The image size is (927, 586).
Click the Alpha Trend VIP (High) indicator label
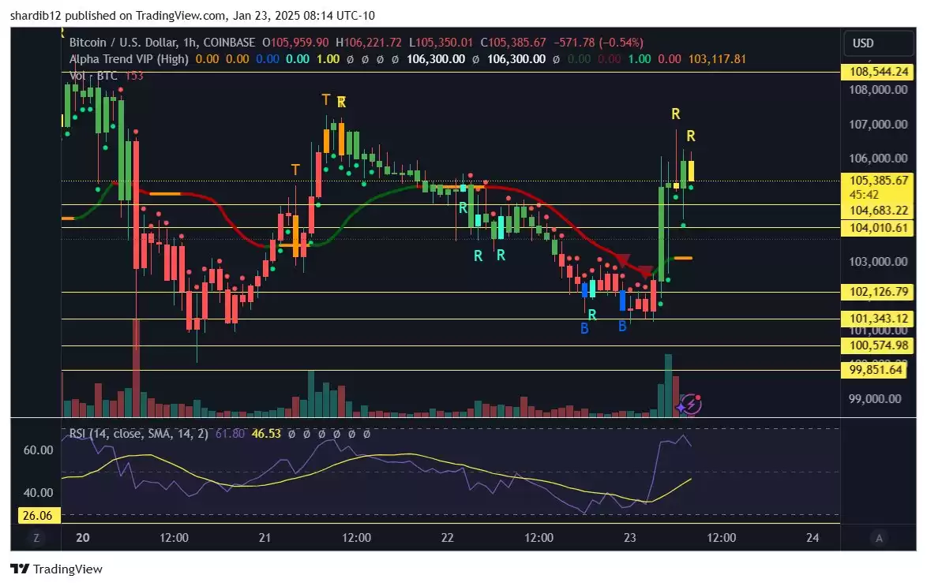(129, 59)
